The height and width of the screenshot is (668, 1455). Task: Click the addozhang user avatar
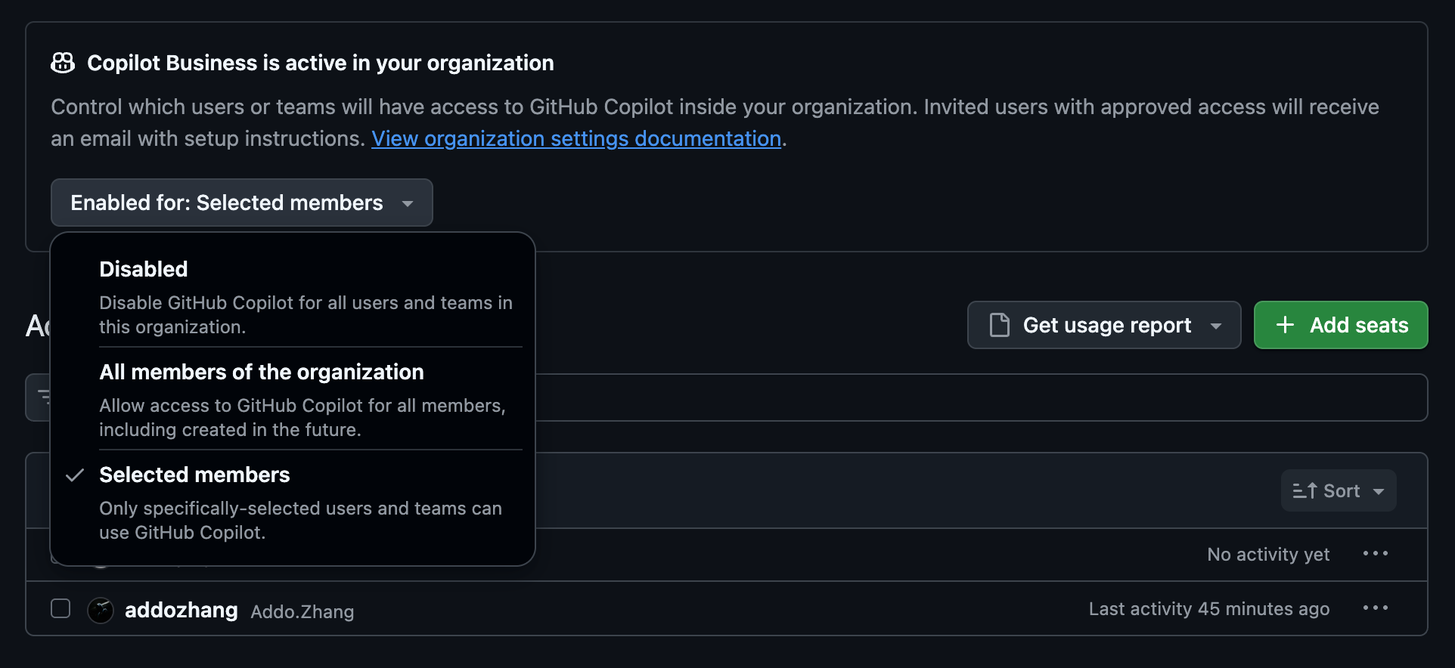tap(101, 610)
